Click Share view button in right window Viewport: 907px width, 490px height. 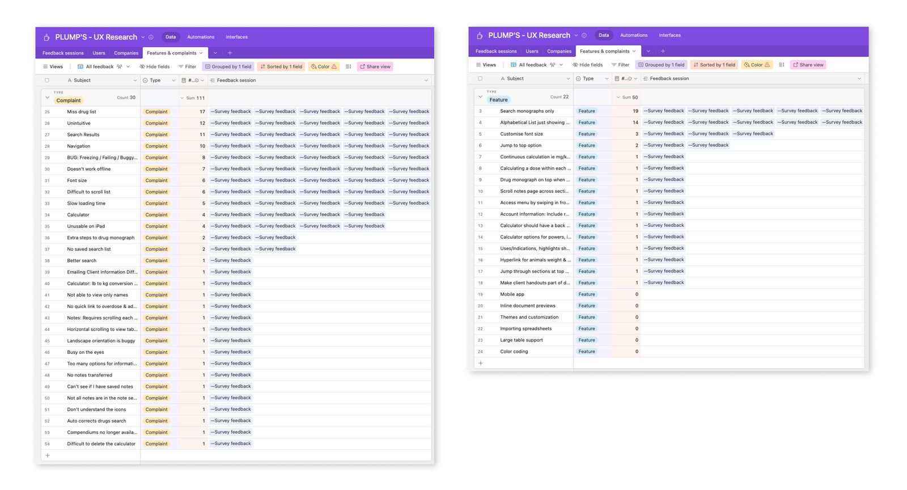coord(808,65)
